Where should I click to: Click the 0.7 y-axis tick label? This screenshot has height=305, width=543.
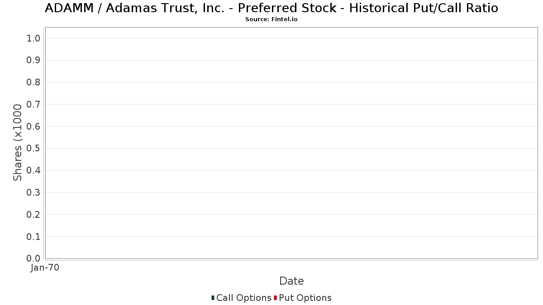click(33, 104)
